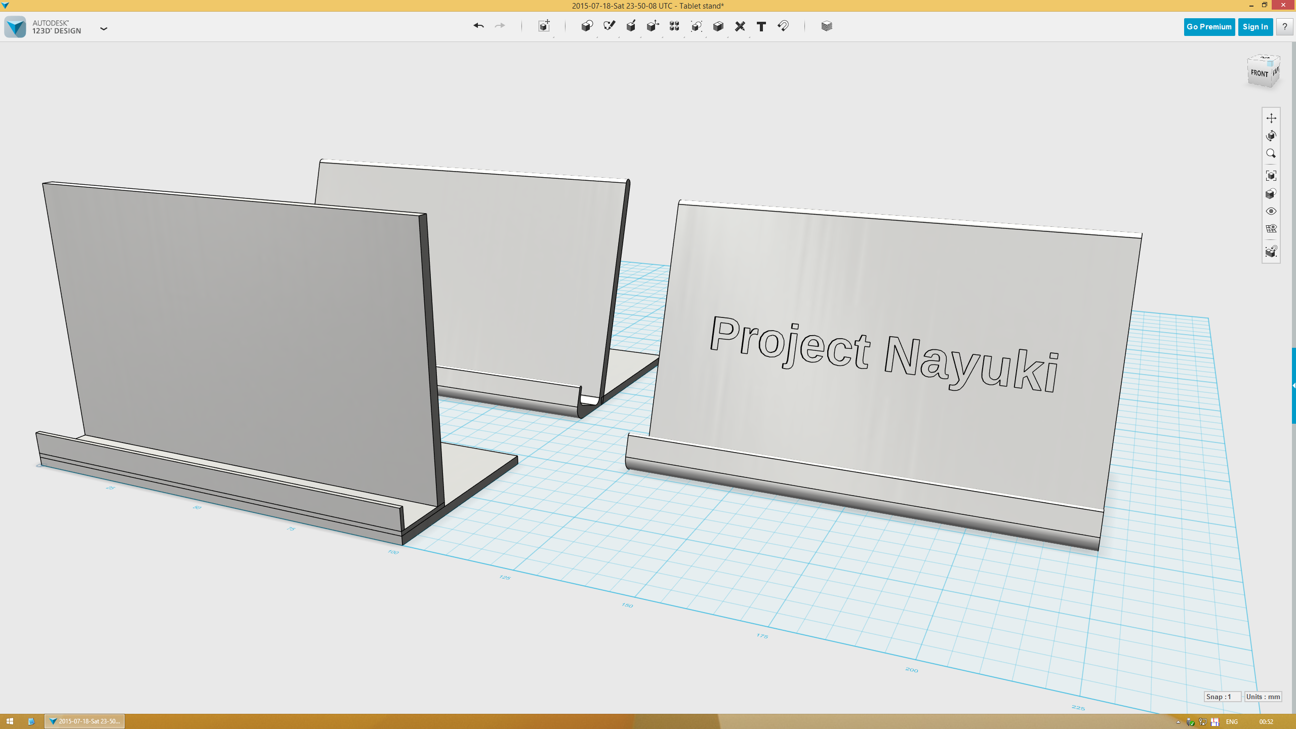Open the Measure tool

(740, 26)
